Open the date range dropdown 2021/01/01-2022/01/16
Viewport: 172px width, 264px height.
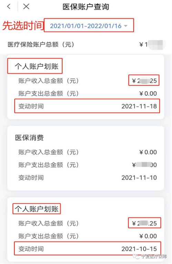coord(89,25)
